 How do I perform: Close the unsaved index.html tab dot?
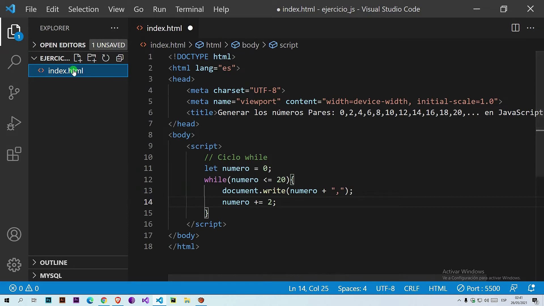[190, 28]
